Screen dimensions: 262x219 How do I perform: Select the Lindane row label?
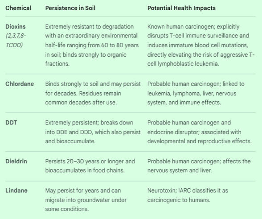[x=16, y=190]
